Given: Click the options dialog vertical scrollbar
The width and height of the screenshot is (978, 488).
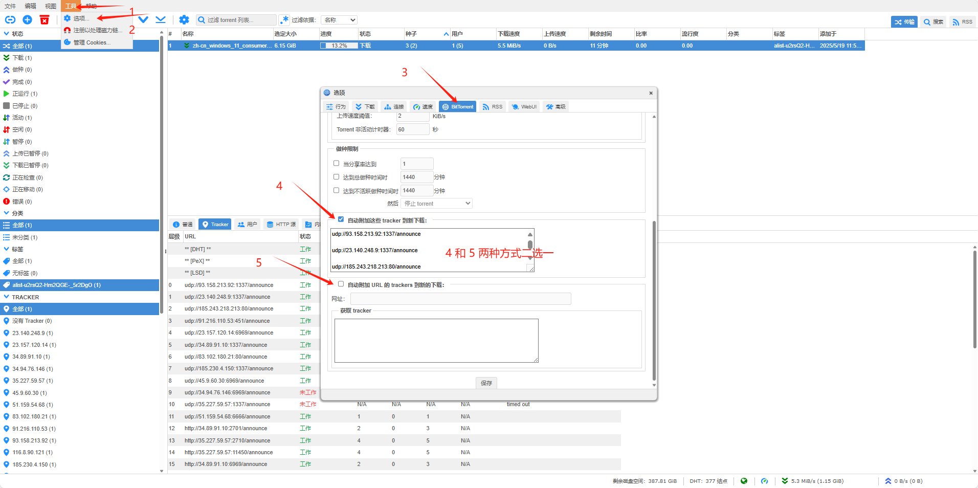Looking at the screenshot, I should [x=654, y=300].
